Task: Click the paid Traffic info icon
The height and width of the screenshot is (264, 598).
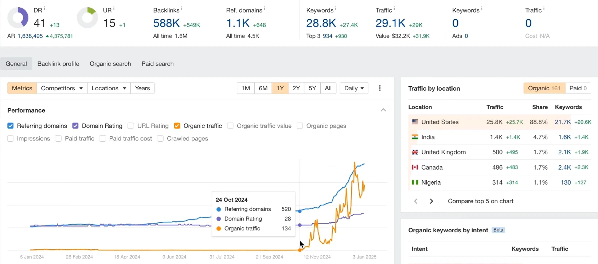Action: point(544,8)
